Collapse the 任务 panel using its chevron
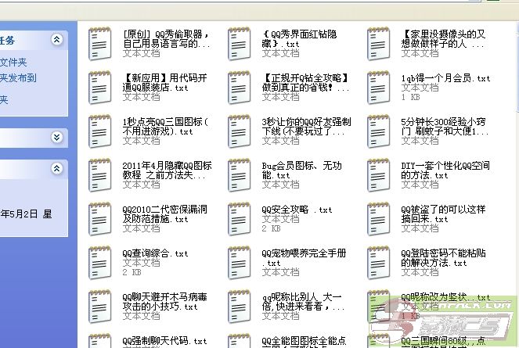This screenshot has width=519, height=348. click(x=56, y=40)
